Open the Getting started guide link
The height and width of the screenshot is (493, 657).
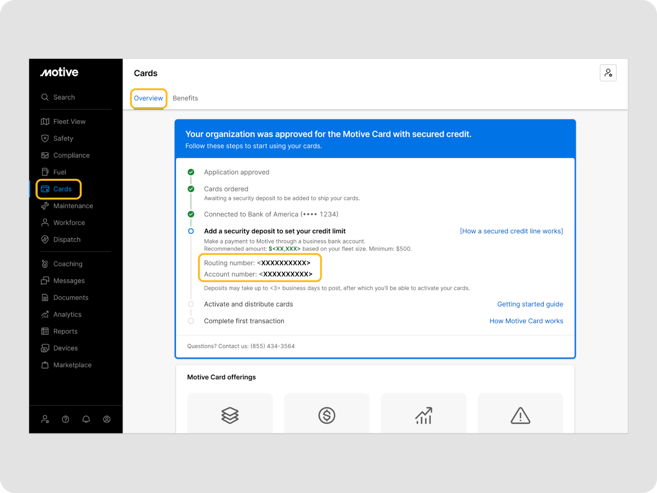click(530, 304)
